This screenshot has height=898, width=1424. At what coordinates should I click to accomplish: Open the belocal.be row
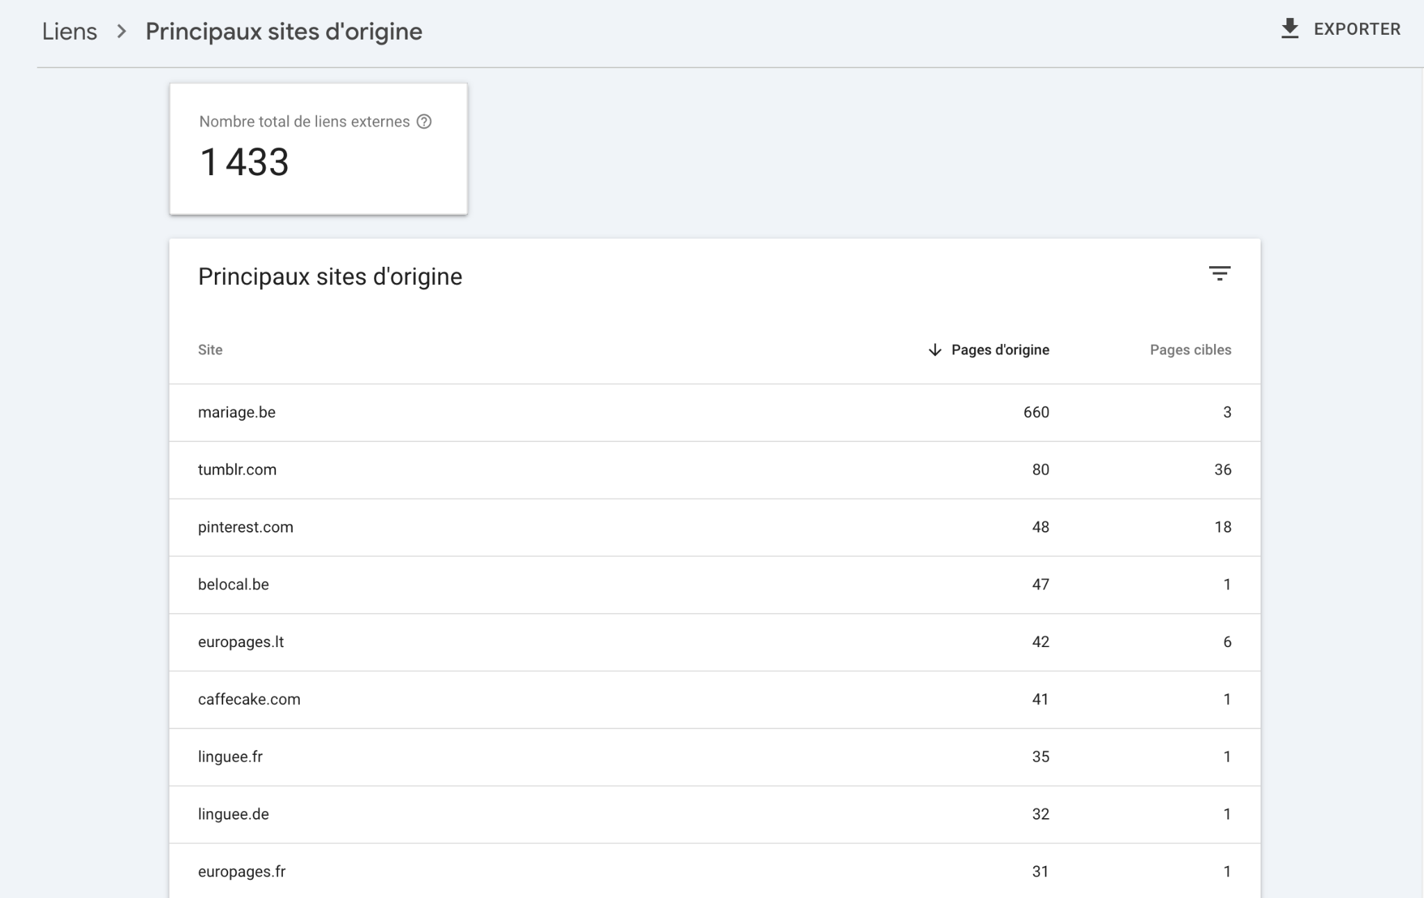(715, 585)
